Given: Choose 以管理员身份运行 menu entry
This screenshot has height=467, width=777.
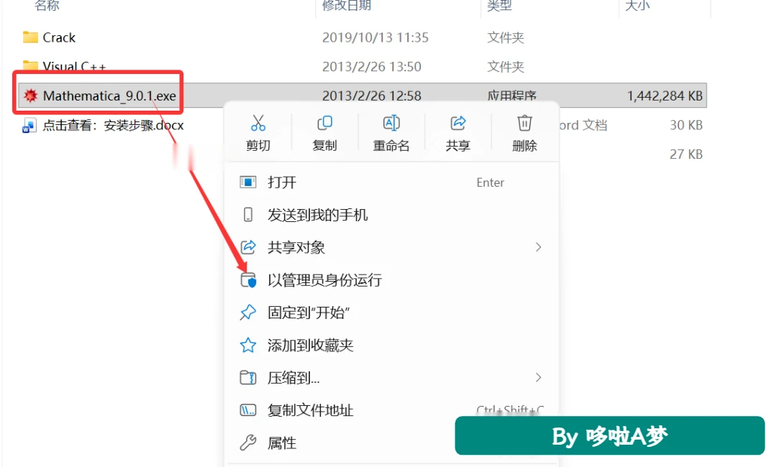Looking at the screenshot, I should pyautogui.click(x=391, y=280).
